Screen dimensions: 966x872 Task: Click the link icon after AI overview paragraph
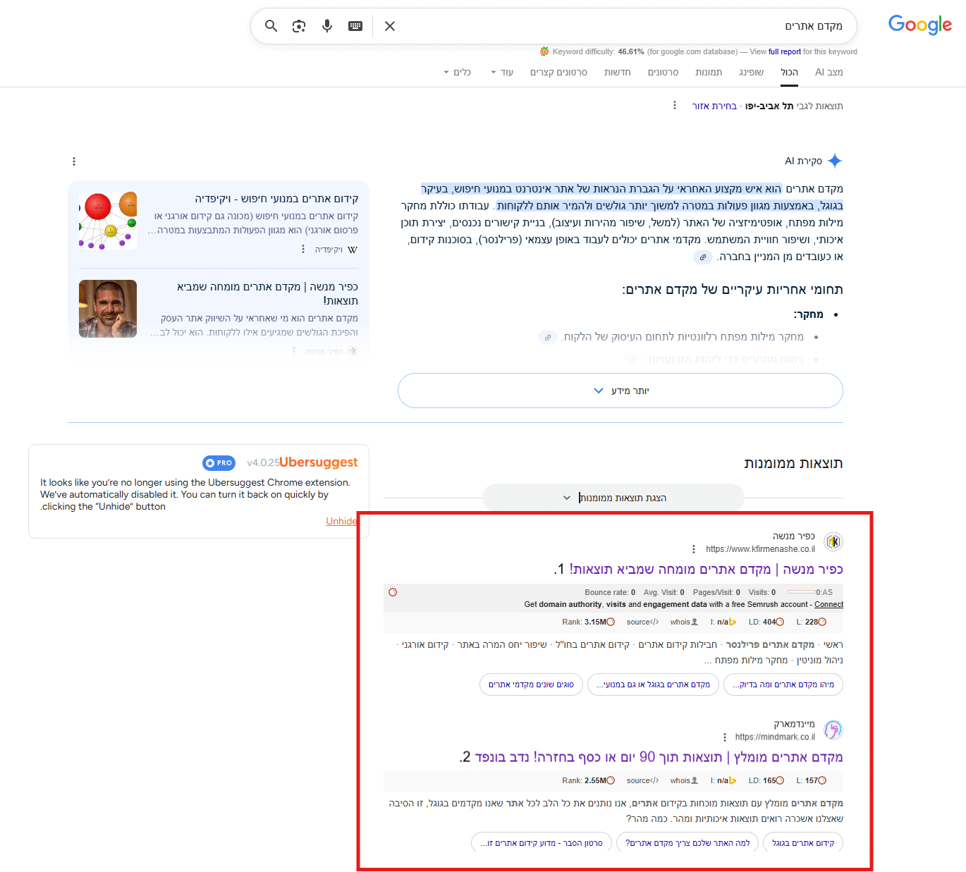(x=702, y=257)
